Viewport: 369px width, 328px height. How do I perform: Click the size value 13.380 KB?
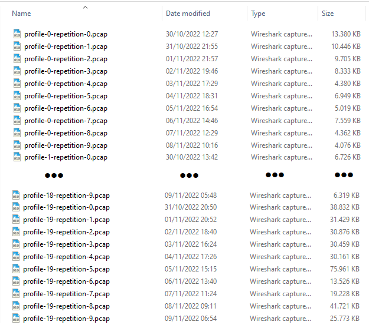346,34
